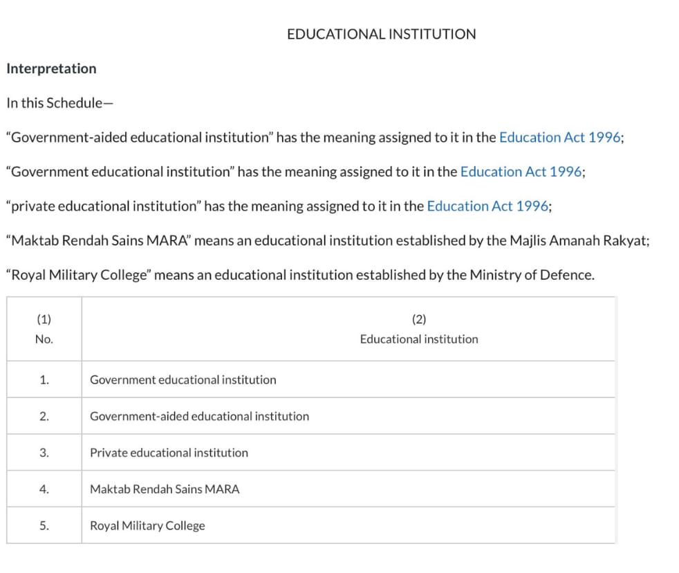Click the '(1) No.' column header
679x573 pixels.
click(44, 329)
